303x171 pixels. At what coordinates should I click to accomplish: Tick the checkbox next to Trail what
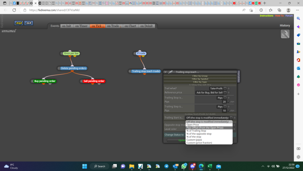(x=228, y=89)
